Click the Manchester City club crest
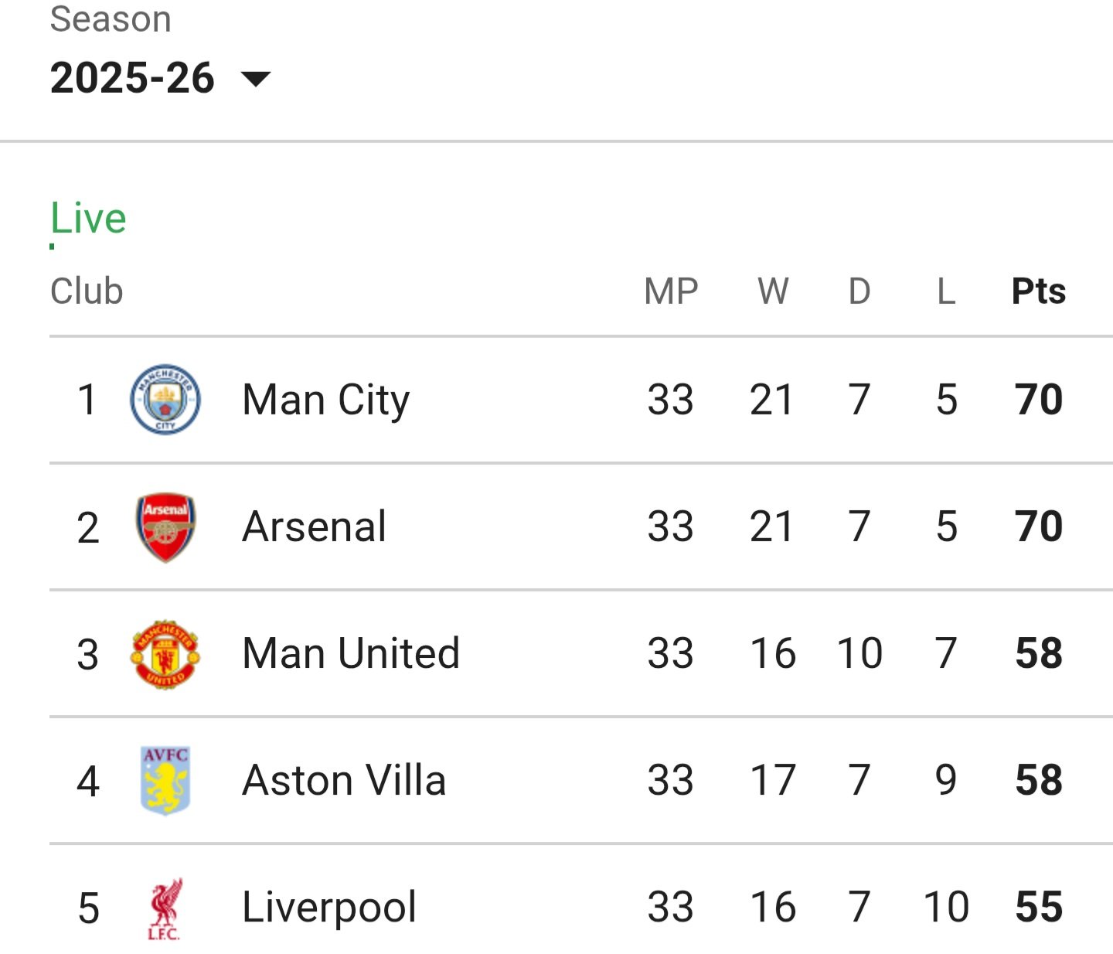Viewport: 1113px width, 954px height. [x=165, y=400]
